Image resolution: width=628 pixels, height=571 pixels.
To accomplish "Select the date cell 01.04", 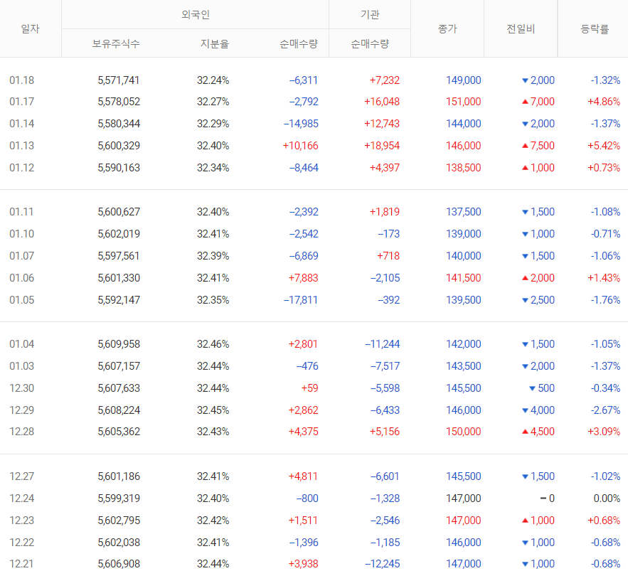I will click(x=21, y=344).
